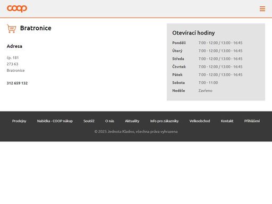Screen dimensions: 272x204
Task: Go to the Soutěž page
Action: (x=89, y=121)
